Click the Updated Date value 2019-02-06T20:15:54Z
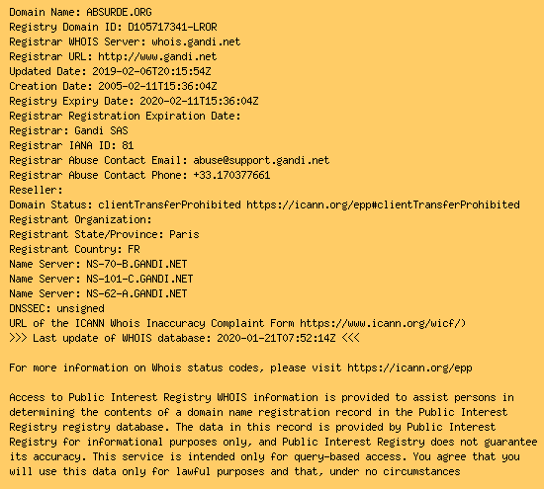 click(x=151, y=71)
